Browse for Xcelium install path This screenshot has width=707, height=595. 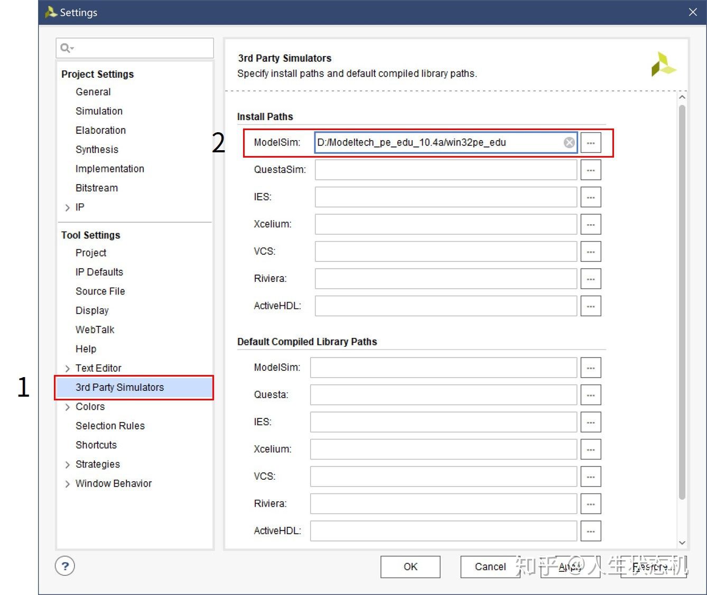click(591, 224)
